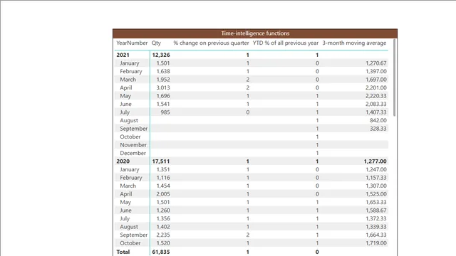Click the 2021 total Qty 12,326

click(x=161, y=55)
